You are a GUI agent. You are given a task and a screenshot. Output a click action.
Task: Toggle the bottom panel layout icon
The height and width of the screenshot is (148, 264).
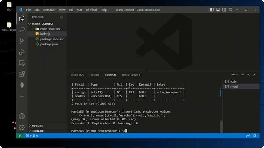(218, 10)
